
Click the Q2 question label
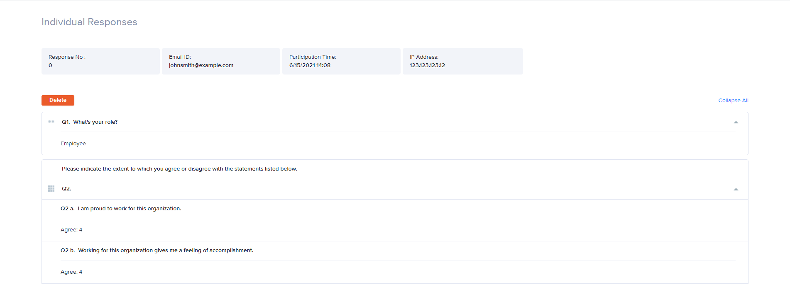66,189
